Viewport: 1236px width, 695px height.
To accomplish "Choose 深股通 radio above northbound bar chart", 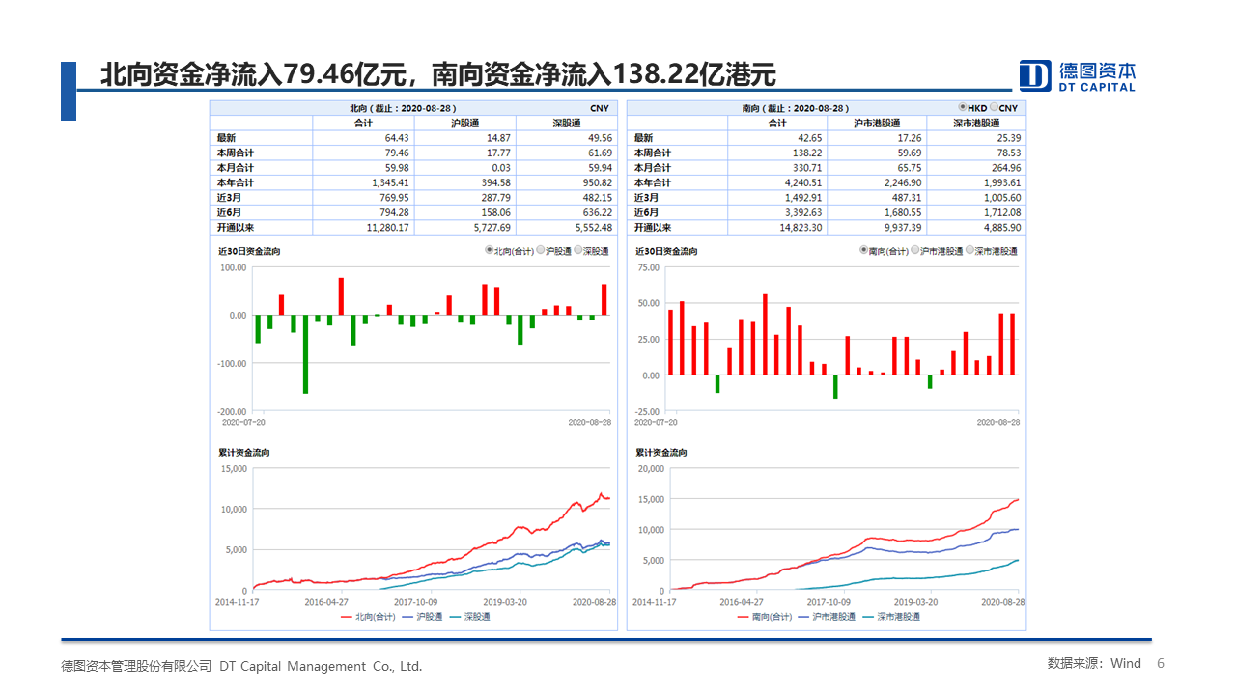I will coord(578,250).
